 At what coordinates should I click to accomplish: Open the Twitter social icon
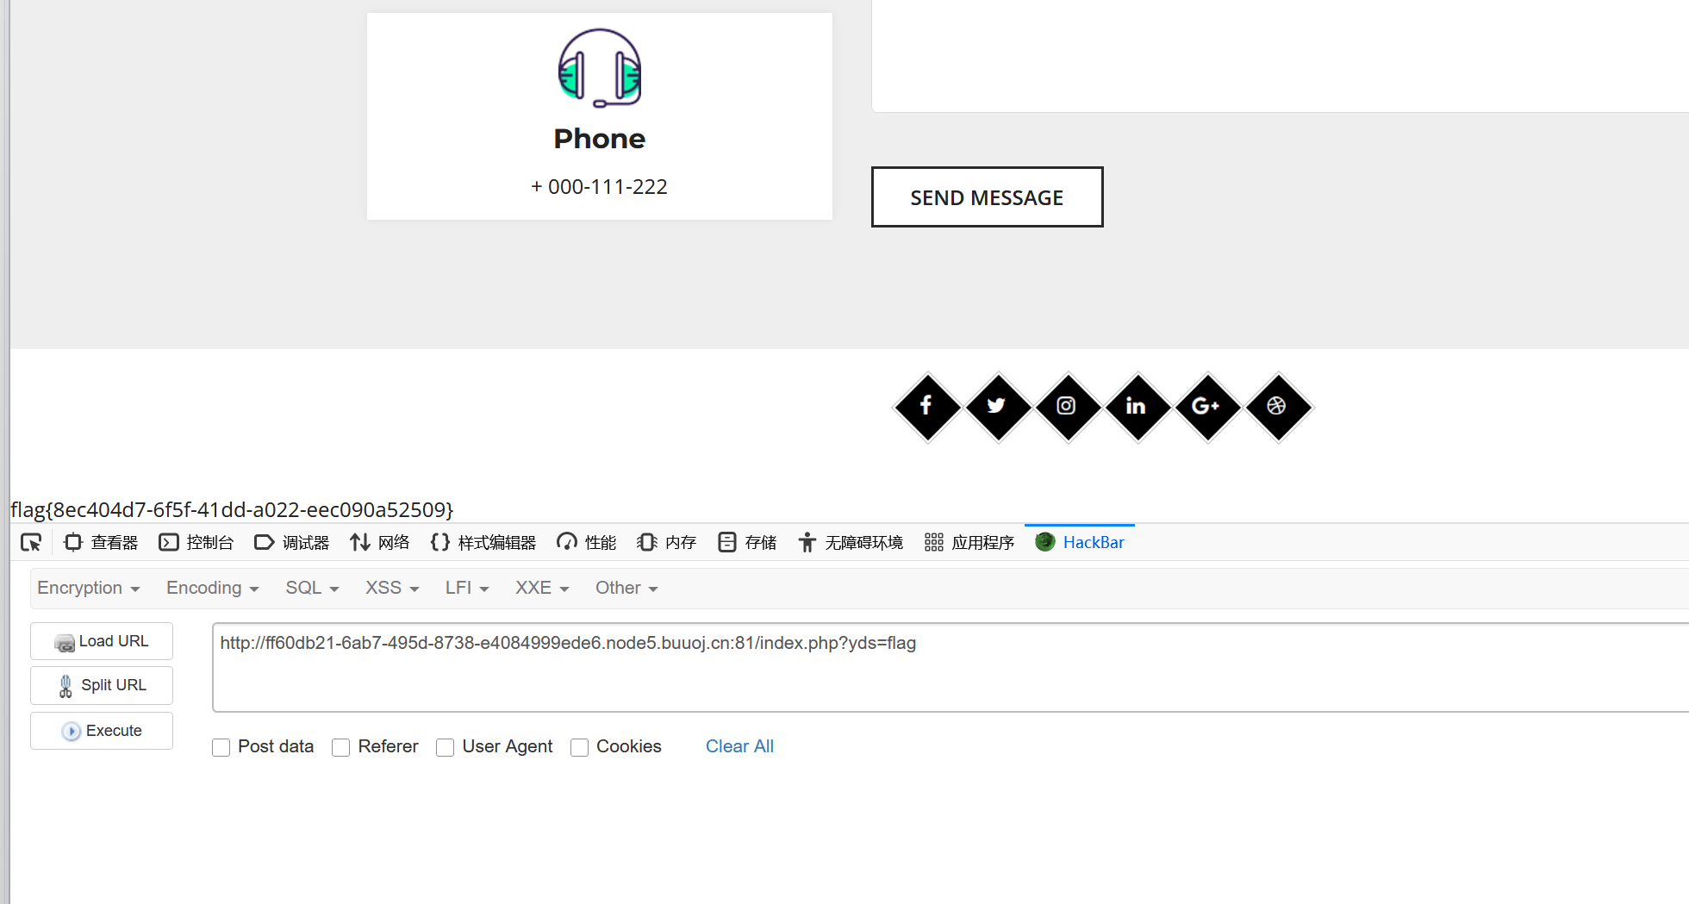(998, 407)
